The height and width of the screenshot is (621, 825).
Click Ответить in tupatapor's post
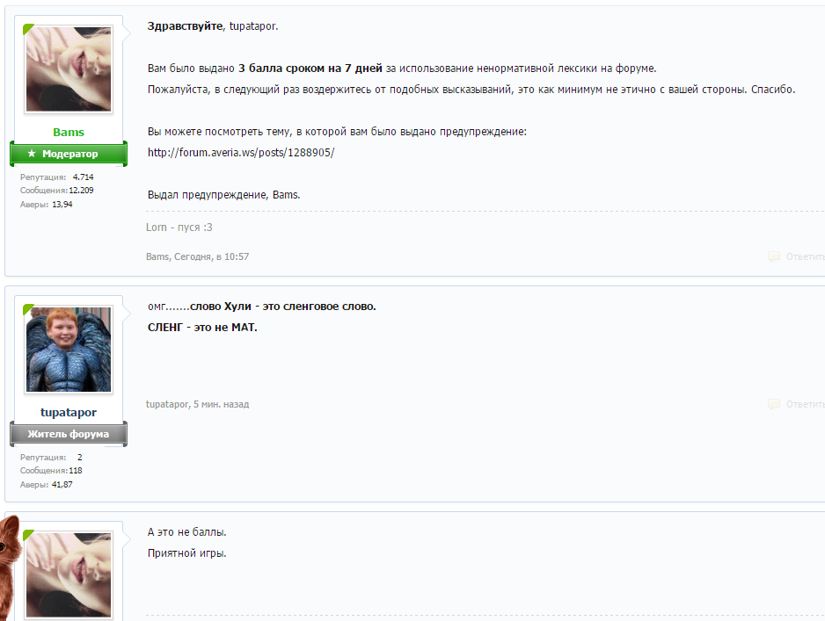pos(805,405)
